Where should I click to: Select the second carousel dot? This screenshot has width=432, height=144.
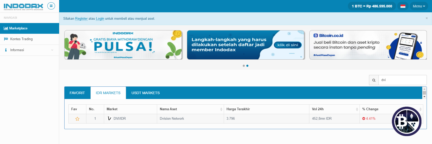click(247, 66)
